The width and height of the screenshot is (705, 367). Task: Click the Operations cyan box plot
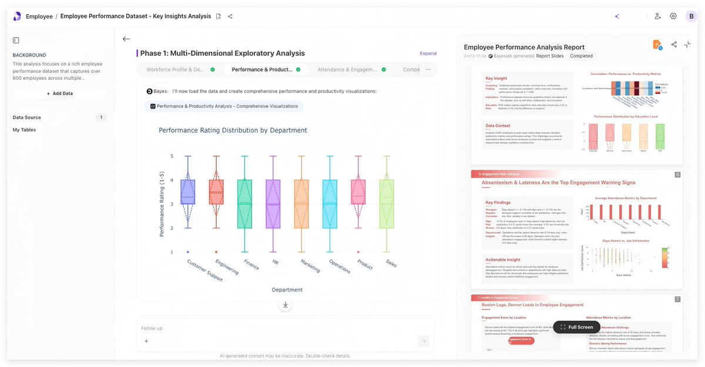[330, 204]
